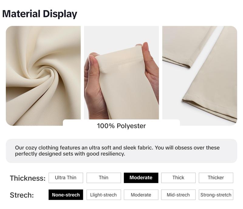Open the swirled fabric close-up image
This screenshot has width=243, height=209.
[x=43, y=76]
